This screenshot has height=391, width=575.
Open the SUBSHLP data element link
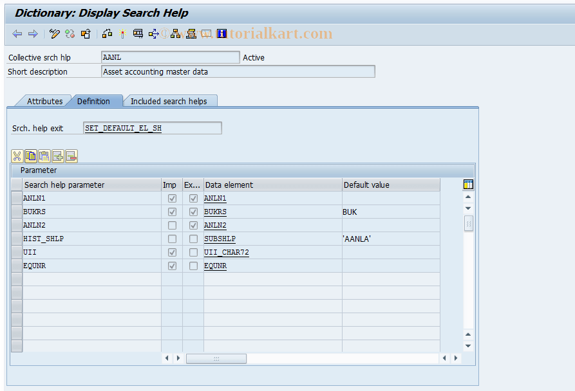coord(218,239)
